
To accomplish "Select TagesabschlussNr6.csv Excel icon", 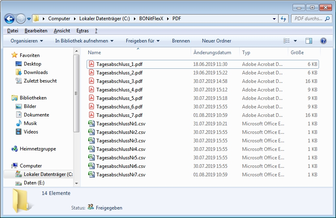I will 91,166.
